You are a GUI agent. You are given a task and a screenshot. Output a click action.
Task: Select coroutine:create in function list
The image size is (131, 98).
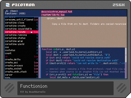pyautogui.click(x=21, y=26)
